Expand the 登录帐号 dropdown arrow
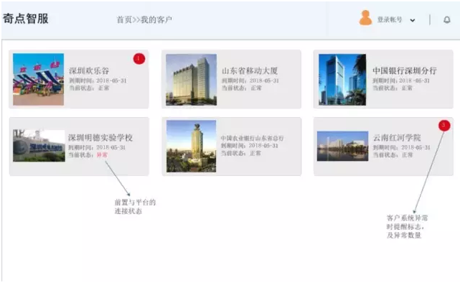 click(413, 20)
